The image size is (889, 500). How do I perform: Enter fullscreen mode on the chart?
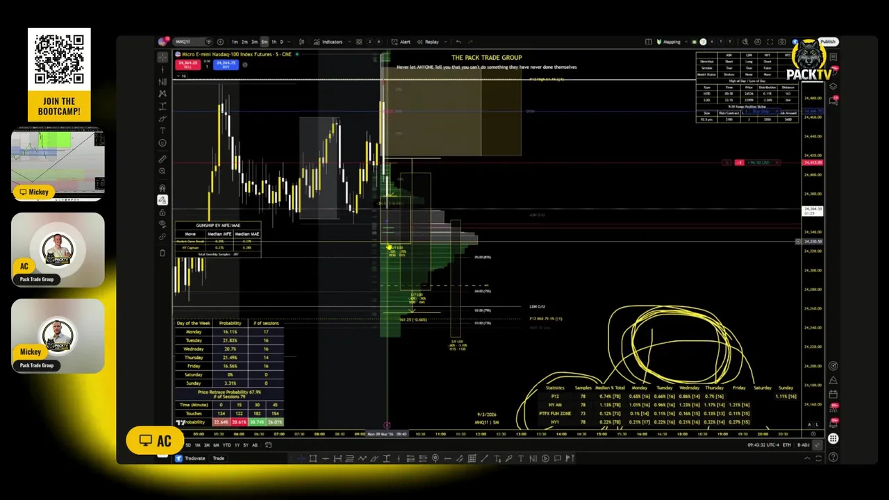coord(770,42)
